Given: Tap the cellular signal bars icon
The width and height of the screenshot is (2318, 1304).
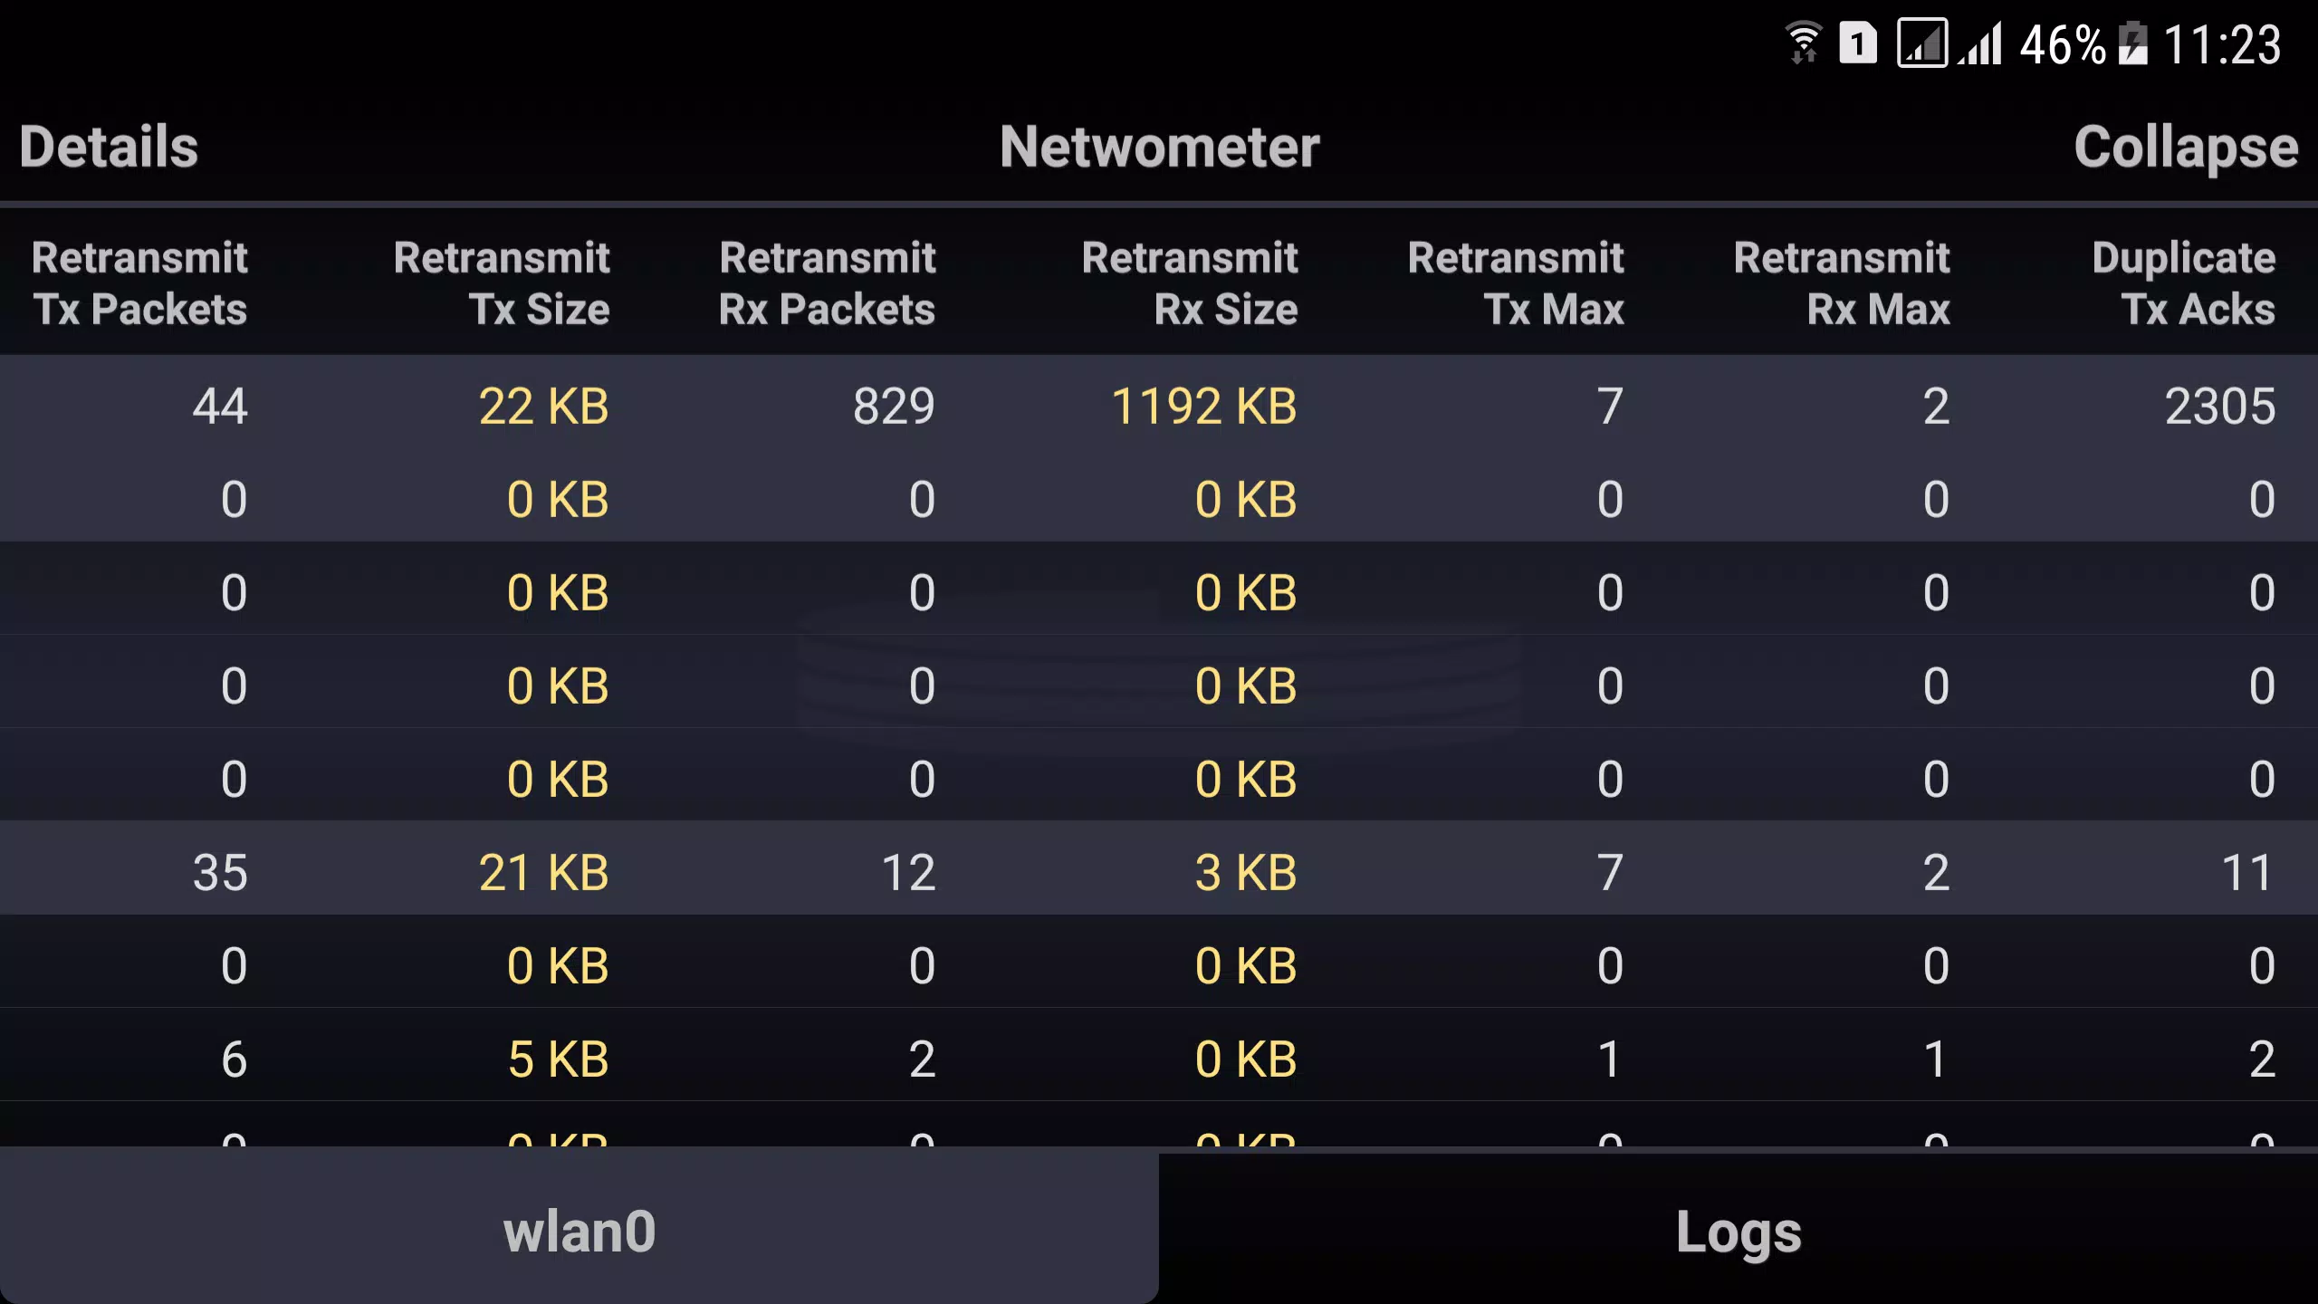Looking at the screenshot, I should 1979,43.
